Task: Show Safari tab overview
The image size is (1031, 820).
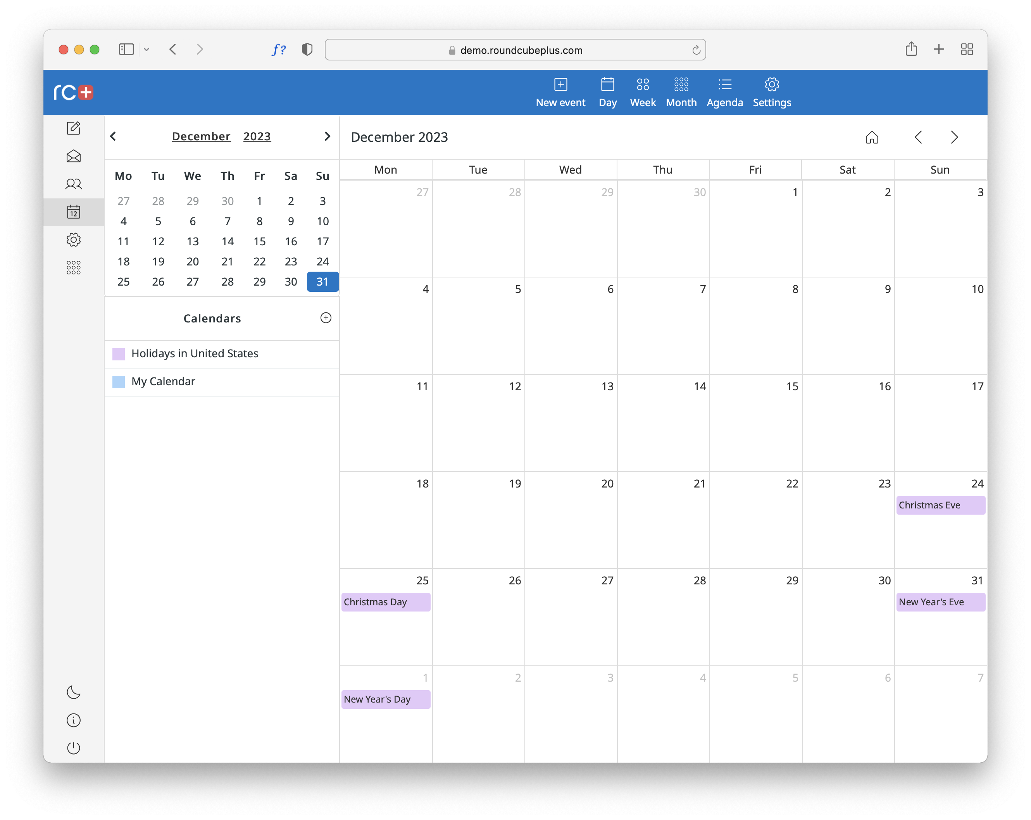Action: click(x=966, y=49)
